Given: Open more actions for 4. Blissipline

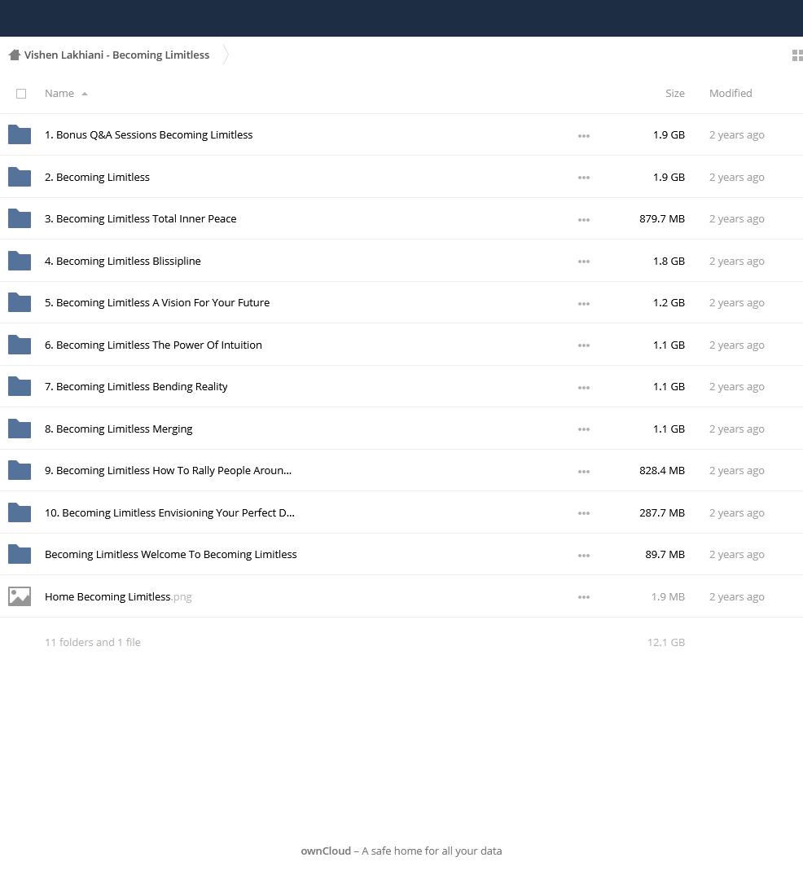Looking at the screenshot, I should [x=584, y=262].
